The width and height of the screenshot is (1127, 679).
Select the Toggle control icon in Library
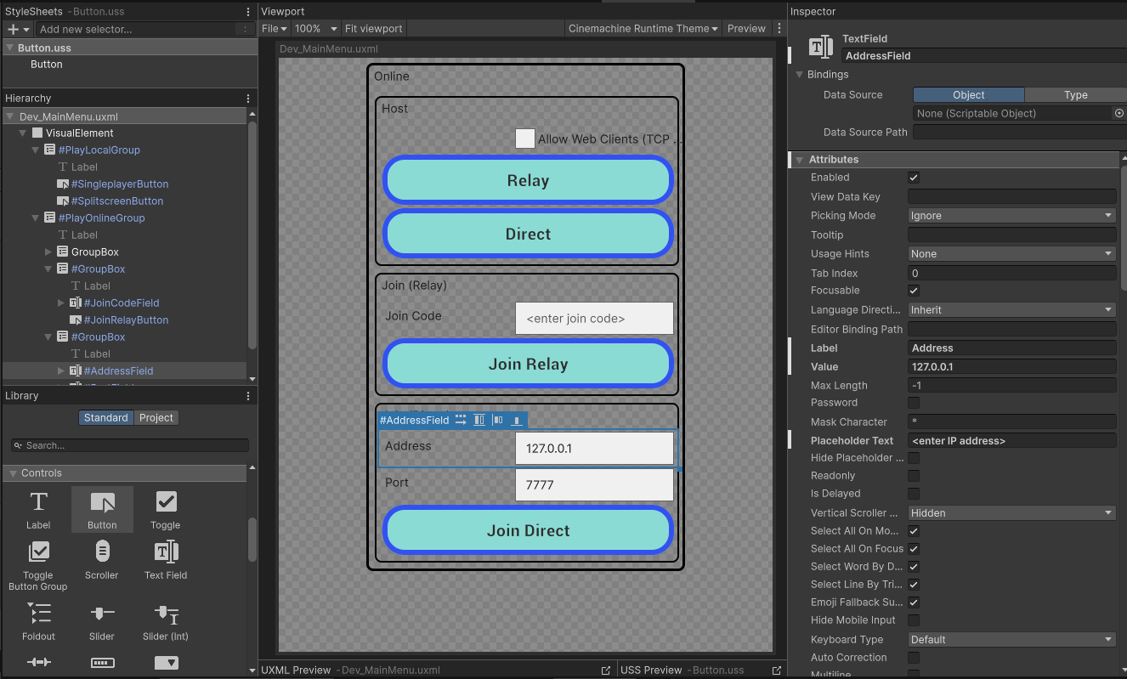[166, 501]
